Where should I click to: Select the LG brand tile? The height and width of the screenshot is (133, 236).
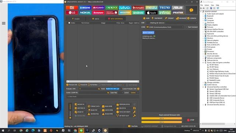[72, 13]
